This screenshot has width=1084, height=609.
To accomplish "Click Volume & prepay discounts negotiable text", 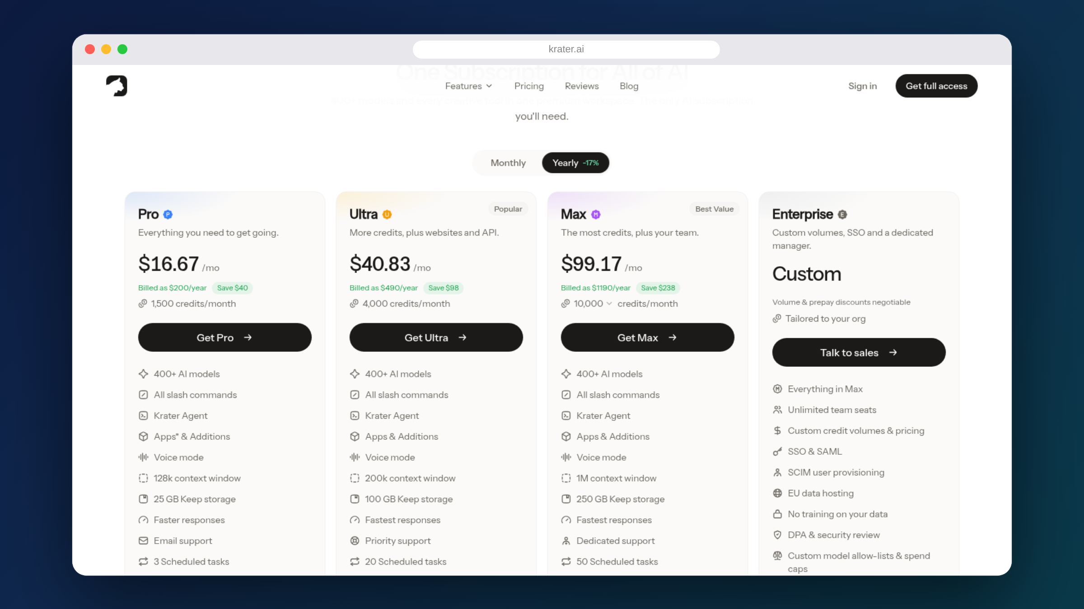I will tap(841, 302).
